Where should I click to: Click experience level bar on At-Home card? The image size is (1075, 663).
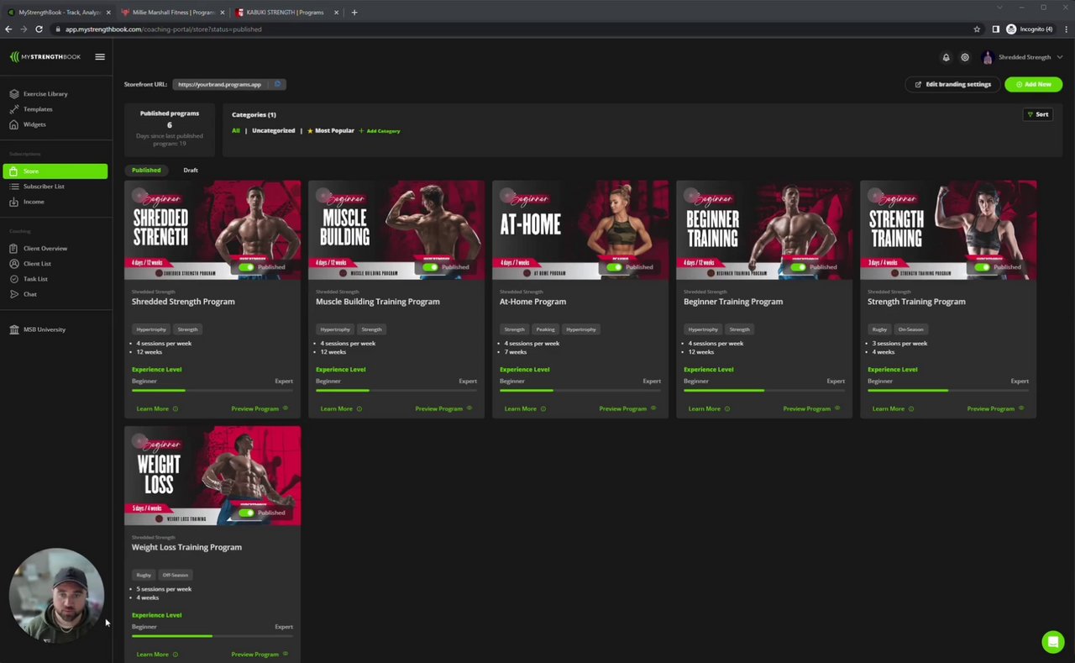pos(580,391)
